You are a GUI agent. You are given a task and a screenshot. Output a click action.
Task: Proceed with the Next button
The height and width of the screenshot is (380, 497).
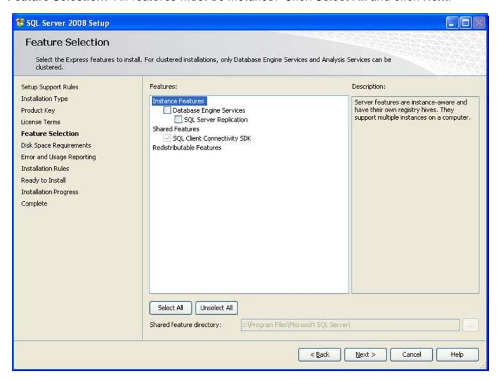[x=365, y=354]
